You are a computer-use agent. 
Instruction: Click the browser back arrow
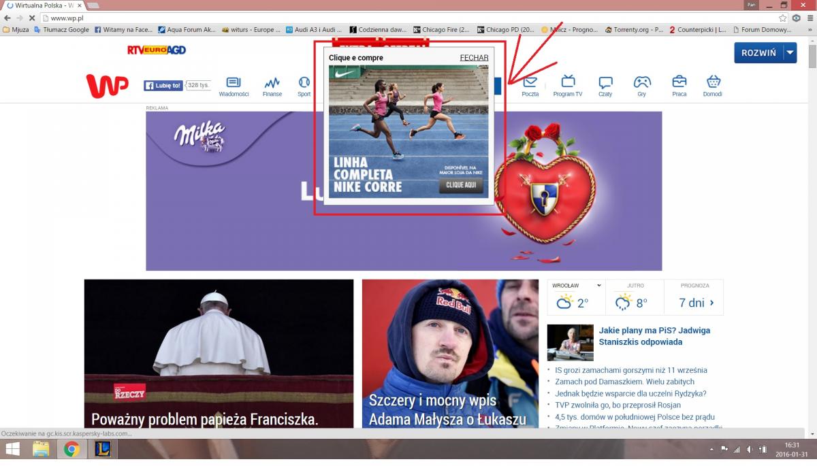[7, 18]
